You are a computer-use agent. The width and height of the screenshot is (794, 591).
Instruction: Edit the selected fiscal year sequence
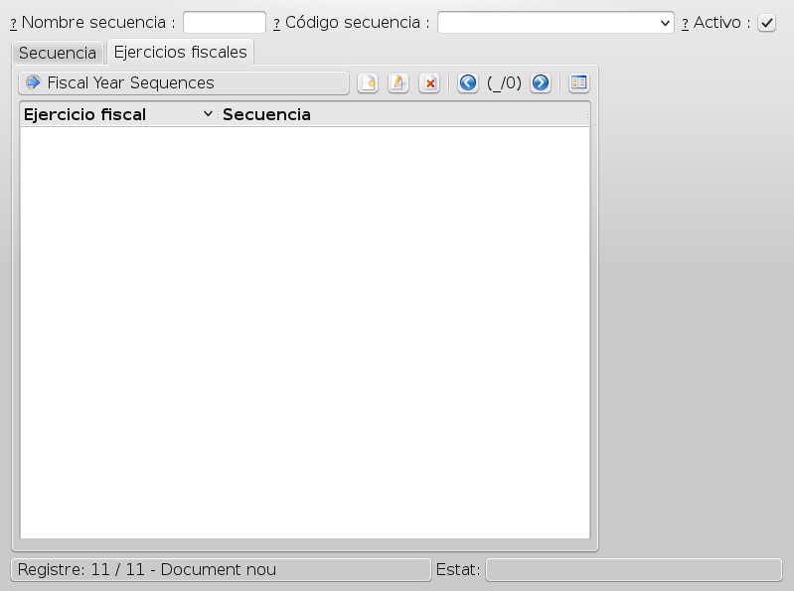pos(398,82)
